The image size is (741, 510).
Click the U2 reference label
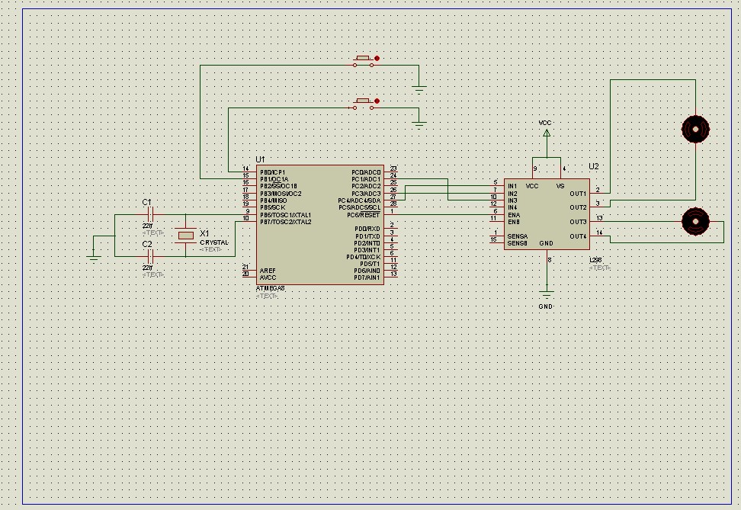click(594, 166)
